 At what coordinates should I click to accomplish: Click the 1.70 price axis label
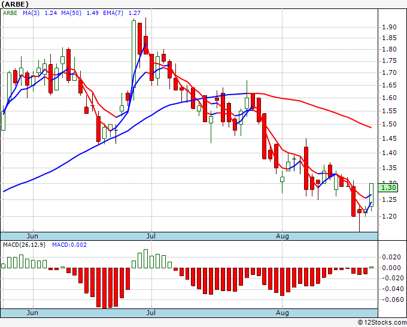tap(389, 72)
